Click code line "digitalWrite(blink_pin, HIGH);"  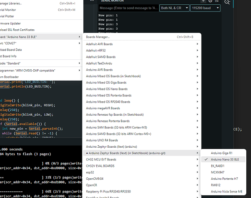point(27,105)
